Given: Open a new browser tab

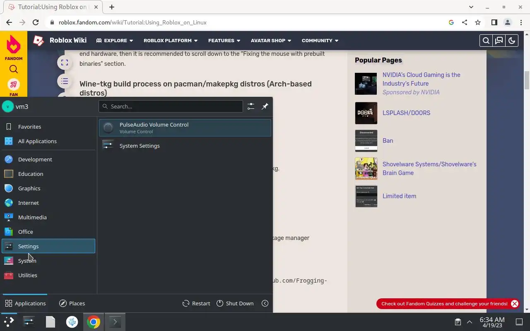Looking at the screenshot, I should pyautogui.click(x=112, y=7).
